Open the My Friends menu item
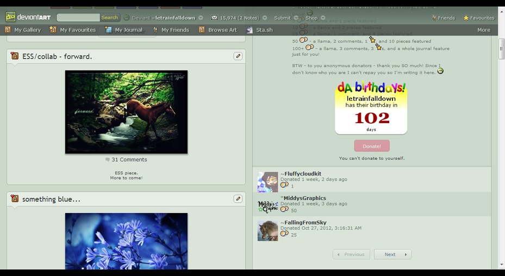 coord(175,30)
